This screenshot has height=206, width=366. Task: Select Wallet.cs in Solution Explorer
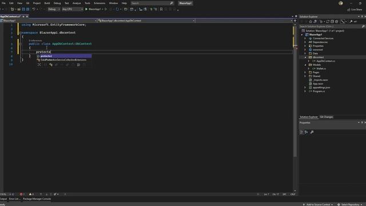(321, 69)
